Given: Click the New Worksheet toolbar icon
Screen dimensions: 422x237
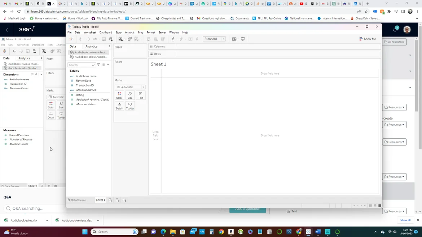Looking at the screenshot, I should (121, 39).
